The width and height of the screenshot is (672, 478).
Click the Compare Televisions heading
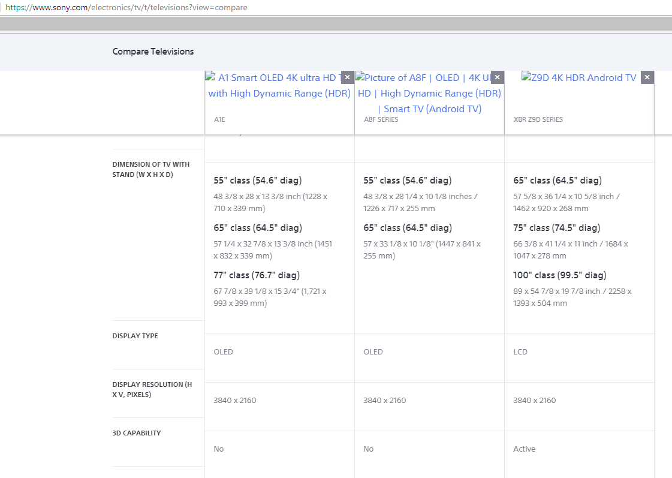pyautogui.click(x=153, y=52)
